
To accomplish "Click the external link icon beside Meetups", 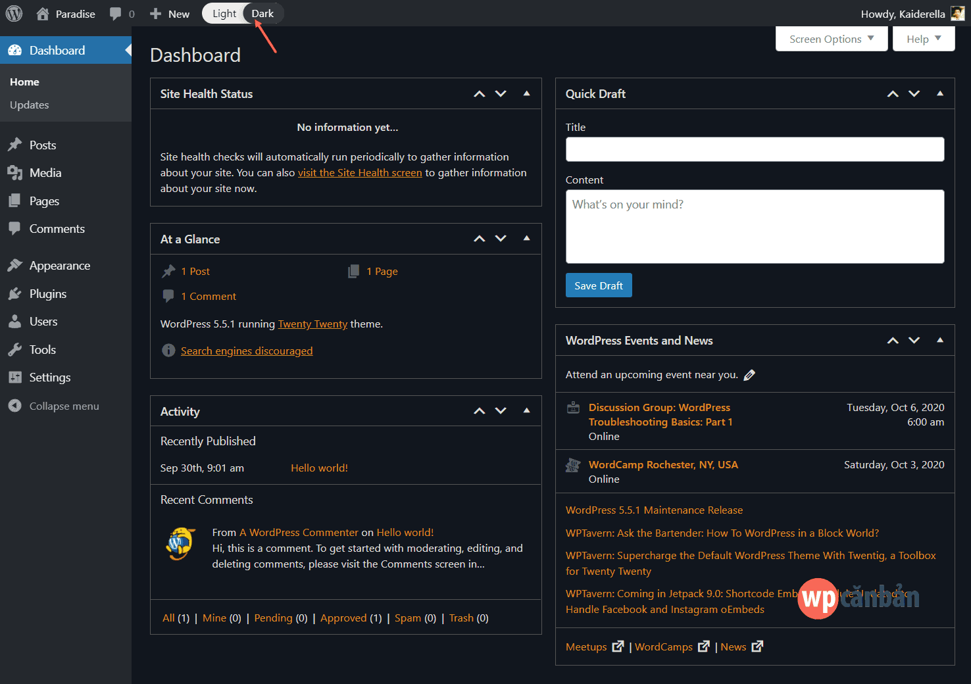I will click(618, 646).
